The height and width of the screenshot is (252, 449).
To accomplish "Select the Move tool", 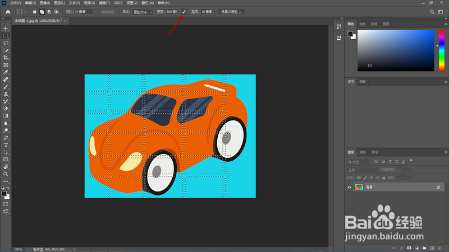I will 6,29.
